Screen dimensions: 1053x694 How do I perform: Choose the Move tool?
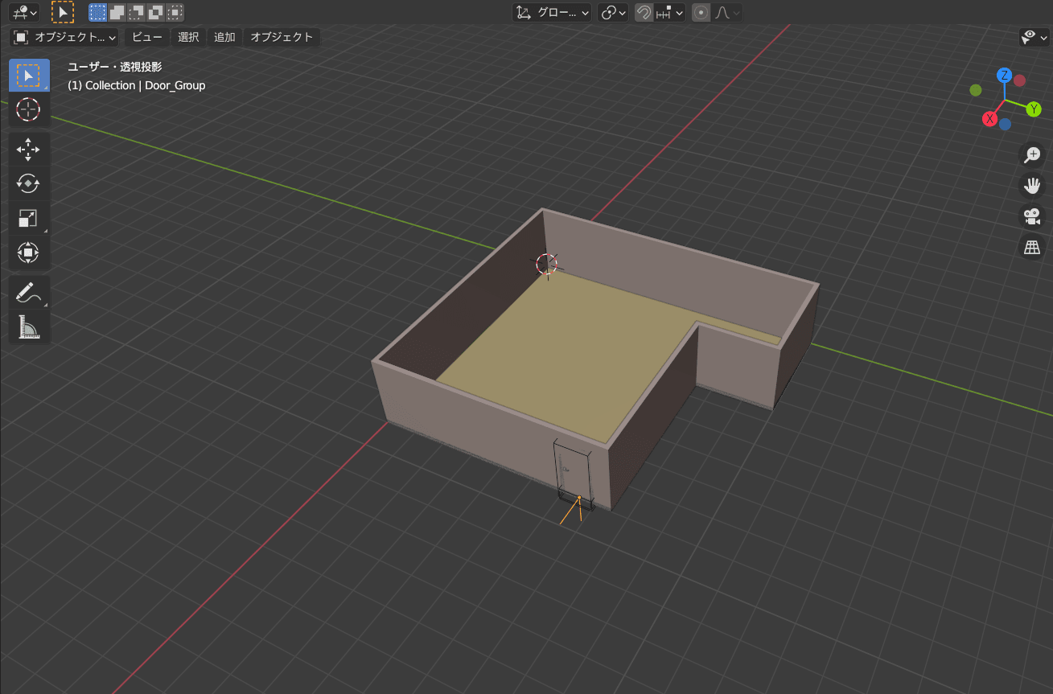[28, 150]
